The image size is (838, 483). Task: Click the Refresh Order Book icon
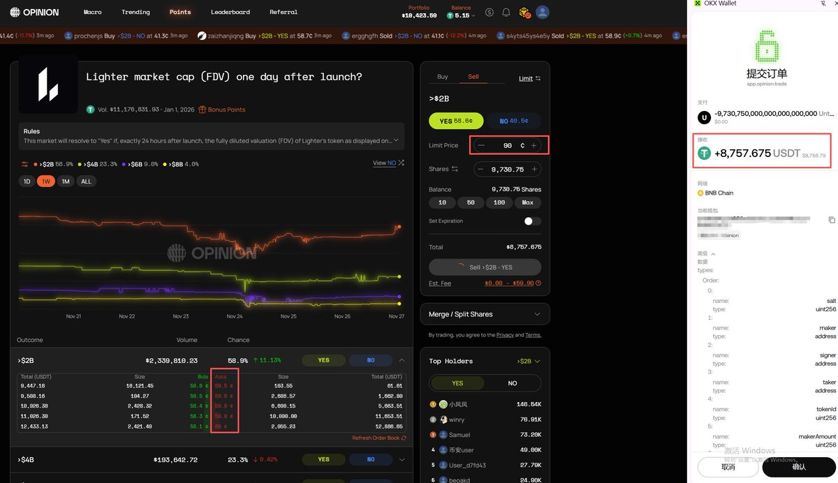[404, 438]
